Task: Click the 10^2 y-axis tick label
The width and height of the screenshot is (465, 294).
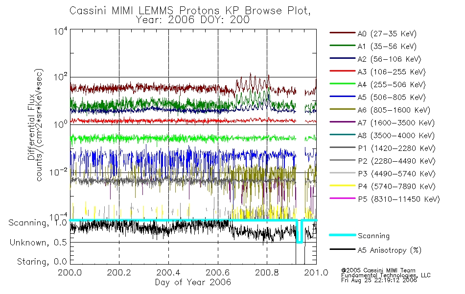Action: point(61,77)
